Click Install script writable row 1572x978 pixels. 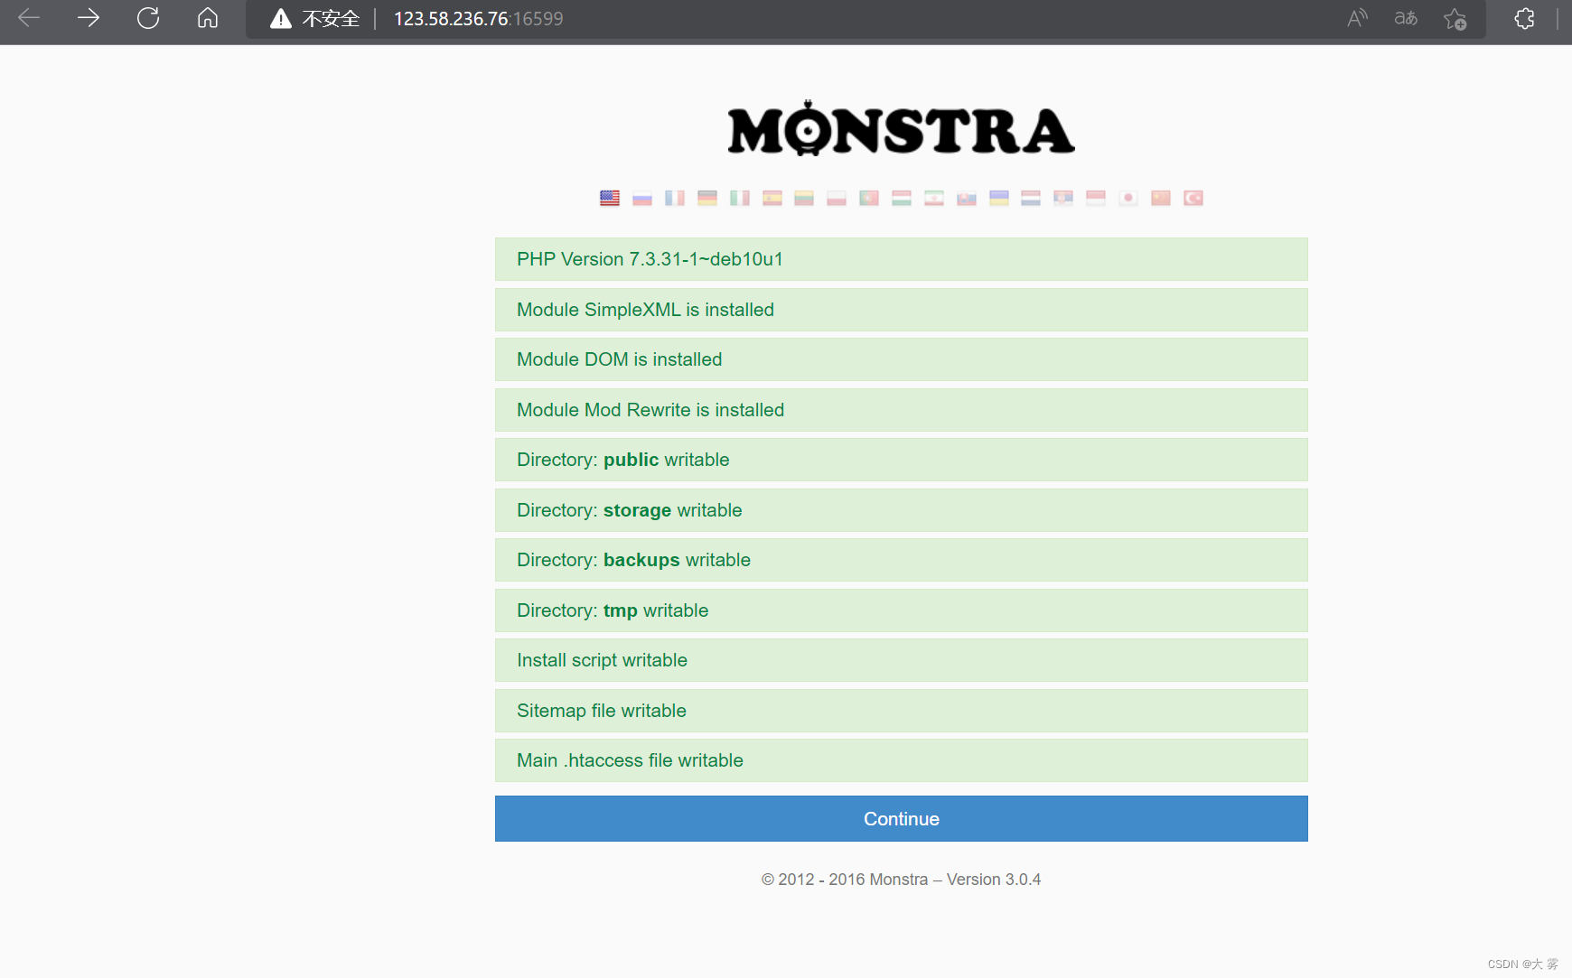(902, 660)
